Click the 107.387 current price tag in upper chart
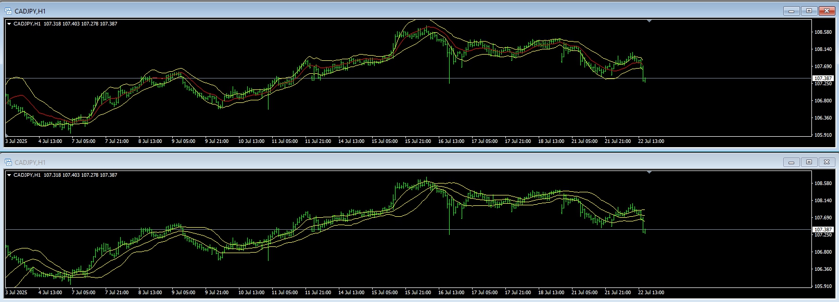This screenshot has width=839, height=302. pos(823,78)
